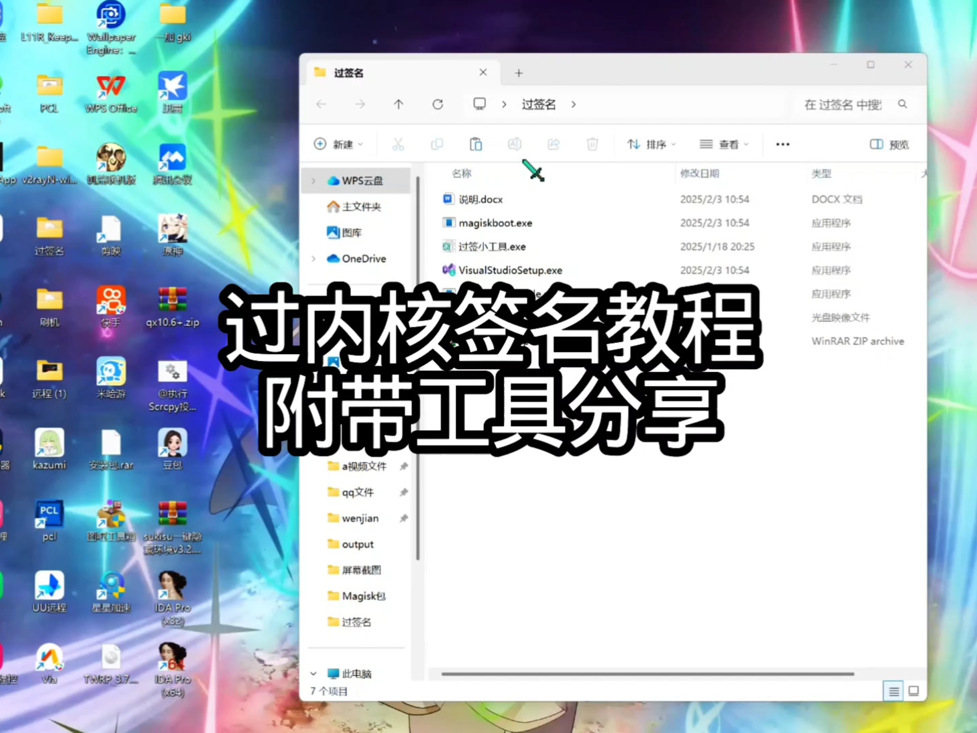Screen dimensions: 977x733
Task: Open output folder in sidebar
Action: (x=351, y=544)
